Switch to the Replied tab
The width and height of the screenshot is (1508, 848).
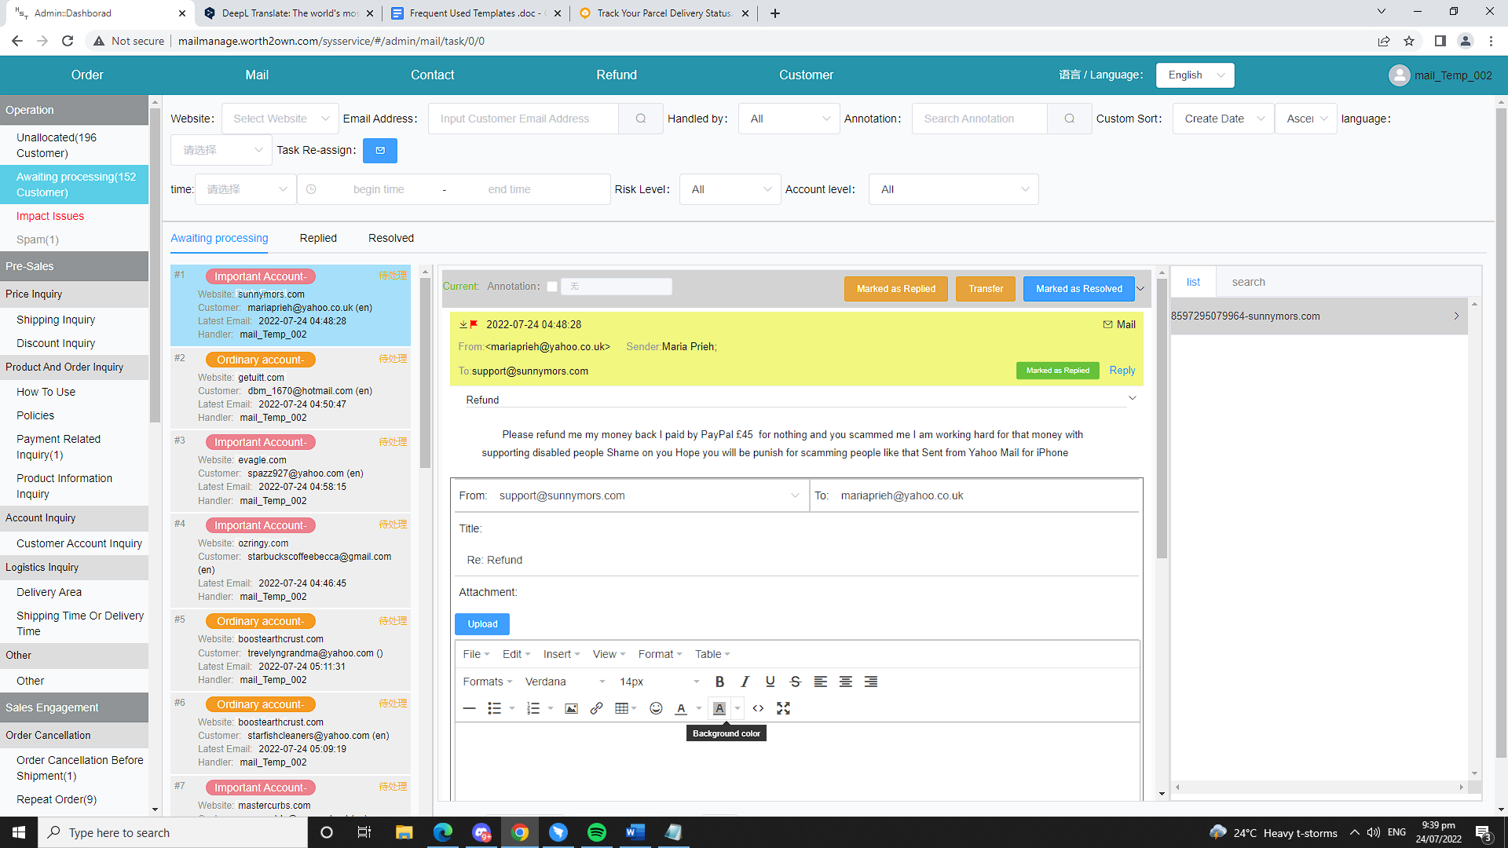[x=318, y=238]
